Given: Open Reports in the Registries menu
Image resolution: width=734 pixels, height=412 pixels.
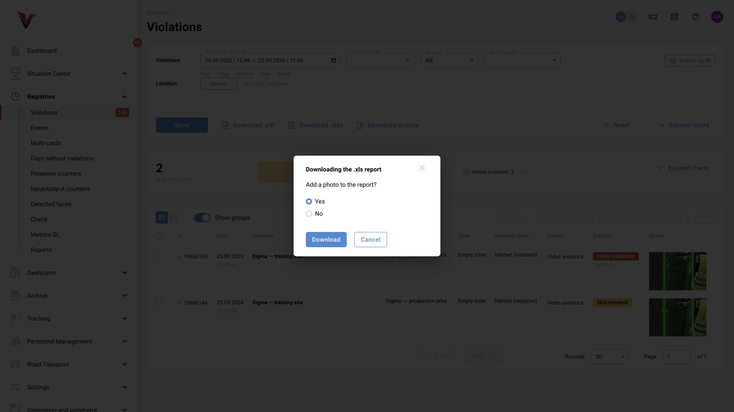Looking at the screenshot, I should coord(41,250).
